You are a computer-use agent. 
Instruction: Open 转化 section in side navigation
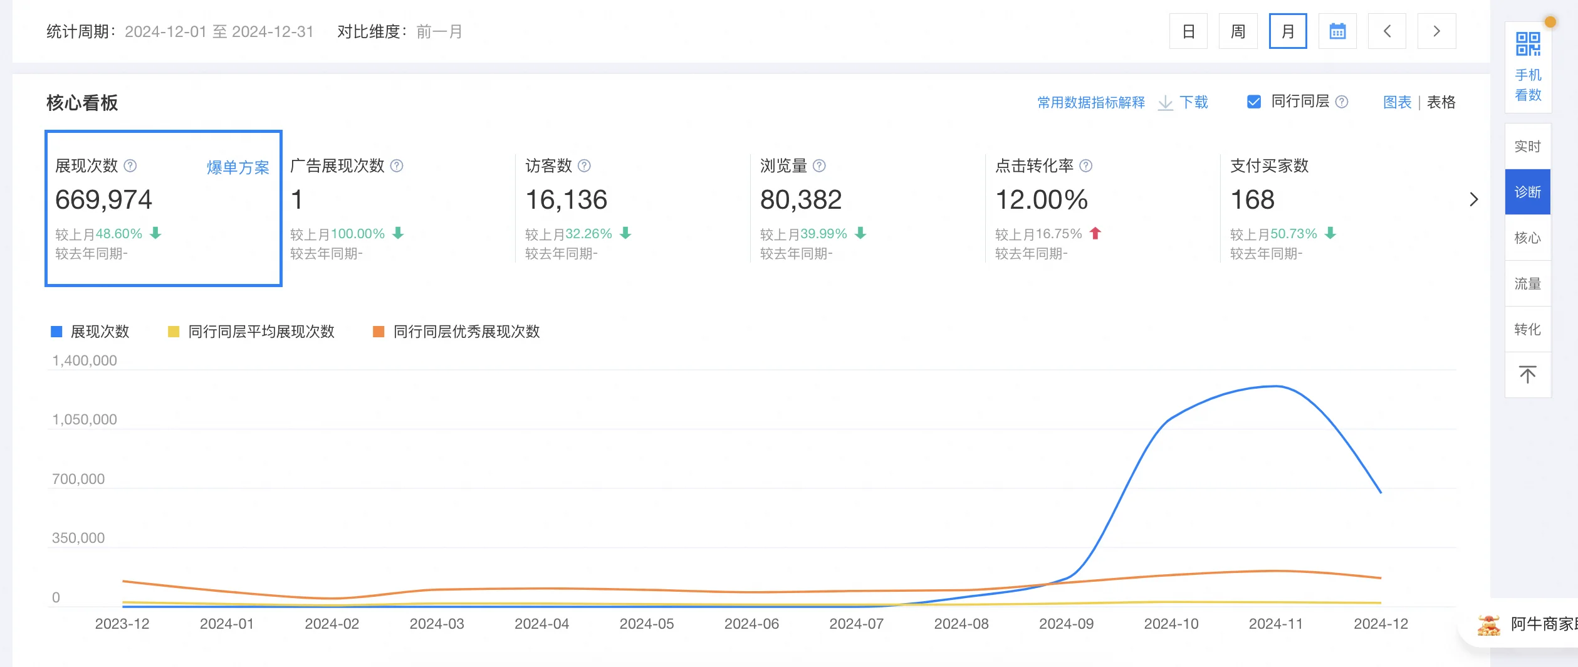pos(1528,330)
